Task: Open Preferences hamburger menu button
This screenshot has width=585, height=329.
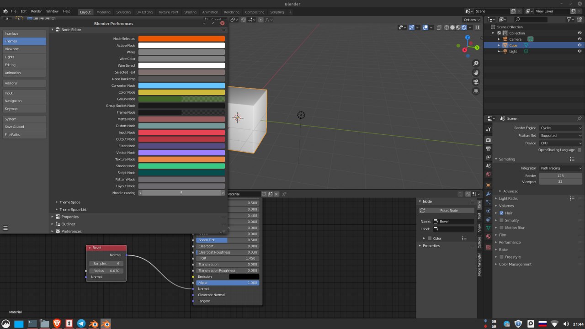Action: [5, 228]
